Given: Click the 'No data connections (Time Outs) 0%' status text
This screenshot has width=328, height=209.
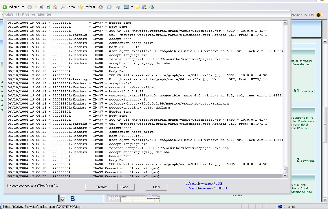Looking at the screenshot, I should (32, 186).
